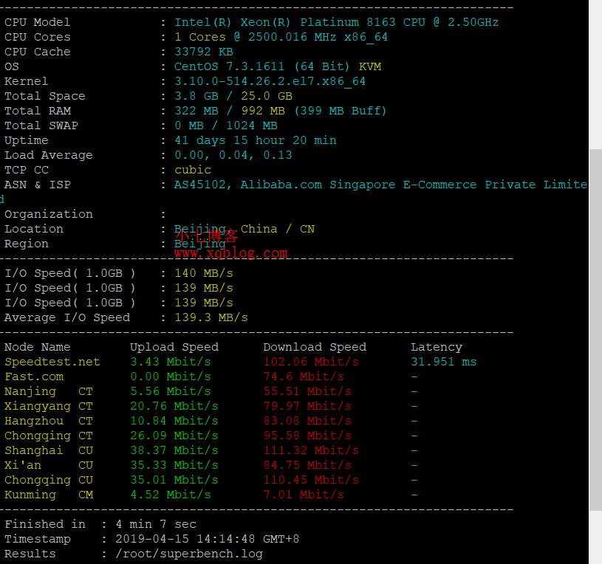The height and width of the screenshot is (564, 602).
Task: Click the results path '/root/superbench.log'
Action: [x=189, y=554]
